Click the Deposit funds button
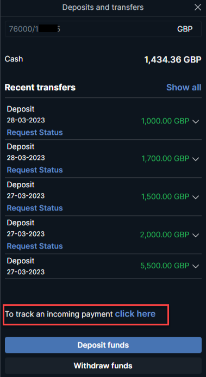The image size is (206, 377). (103, 345)
